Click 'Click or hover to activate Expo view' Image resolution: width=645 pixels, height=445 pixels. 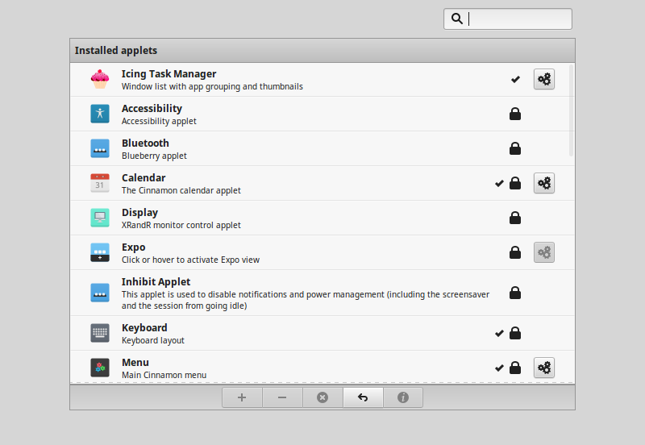190,260
